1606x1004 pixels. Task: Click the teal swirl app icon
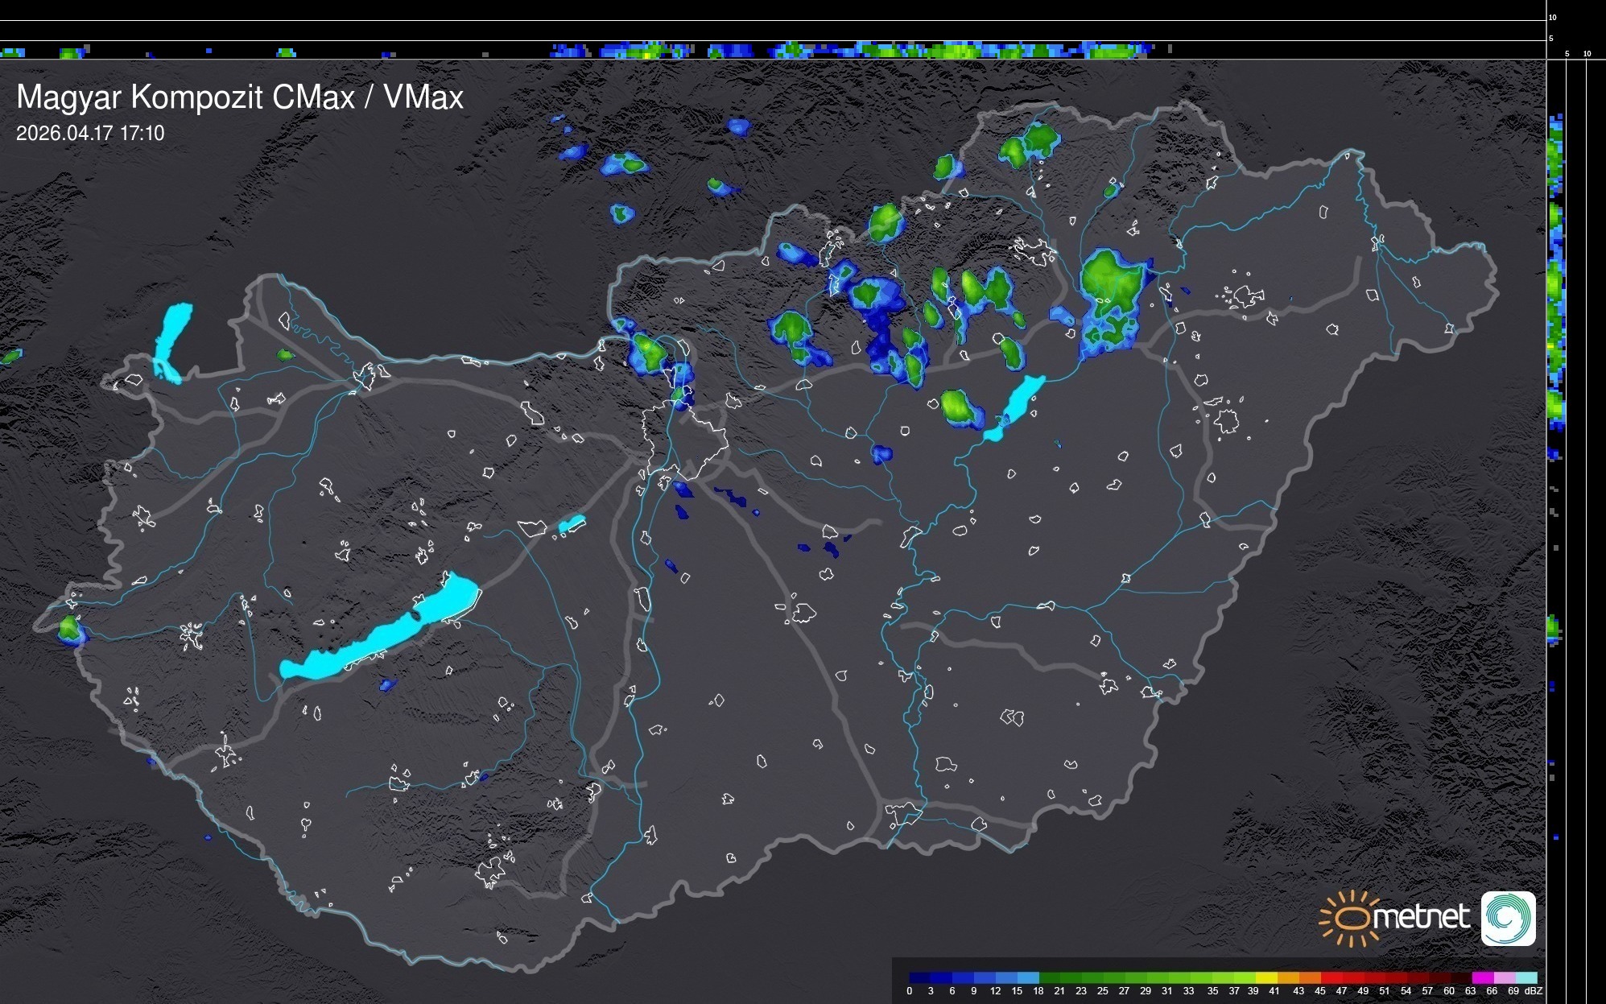(x=1508, y=918)
